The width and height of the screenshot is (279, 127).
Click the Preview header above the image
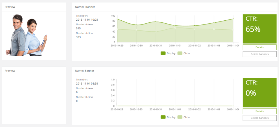10,7
